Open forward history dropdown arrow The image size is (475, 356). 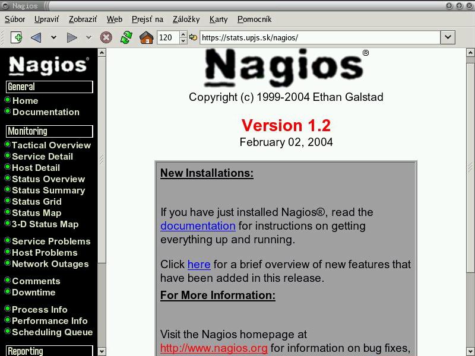point(88,37)
